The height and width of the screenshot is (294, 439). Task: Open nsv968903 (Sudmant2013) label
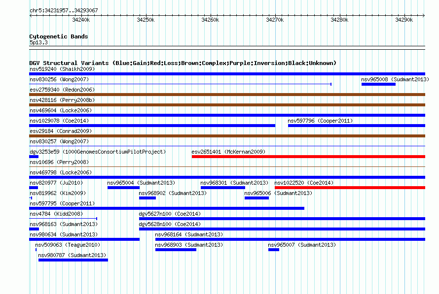click(x=189, y=245)
